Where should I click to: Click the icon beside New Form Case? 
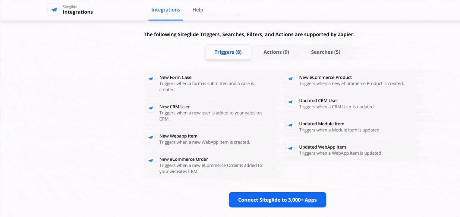[x=150, y=79]
